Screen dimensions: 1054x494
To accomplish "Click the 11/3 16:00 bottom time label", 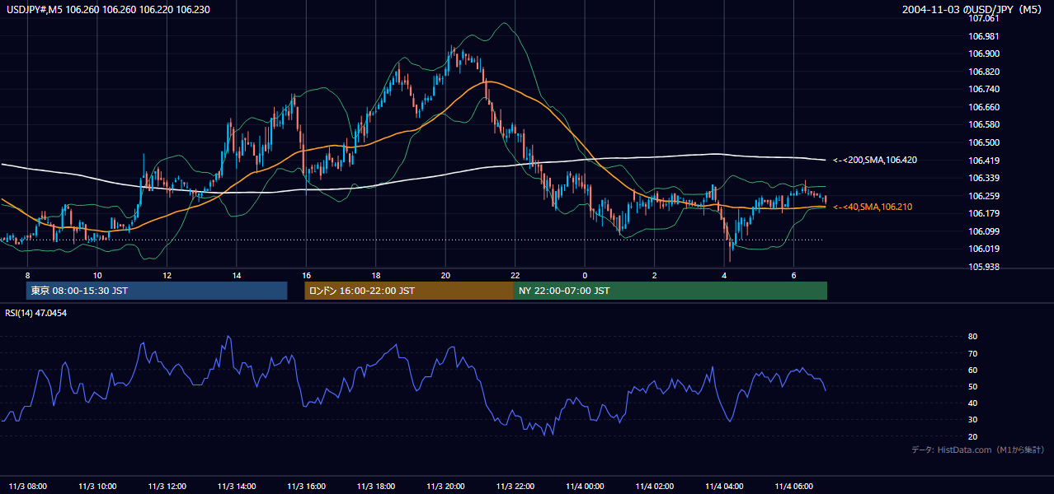I will [x=307, y=486].
